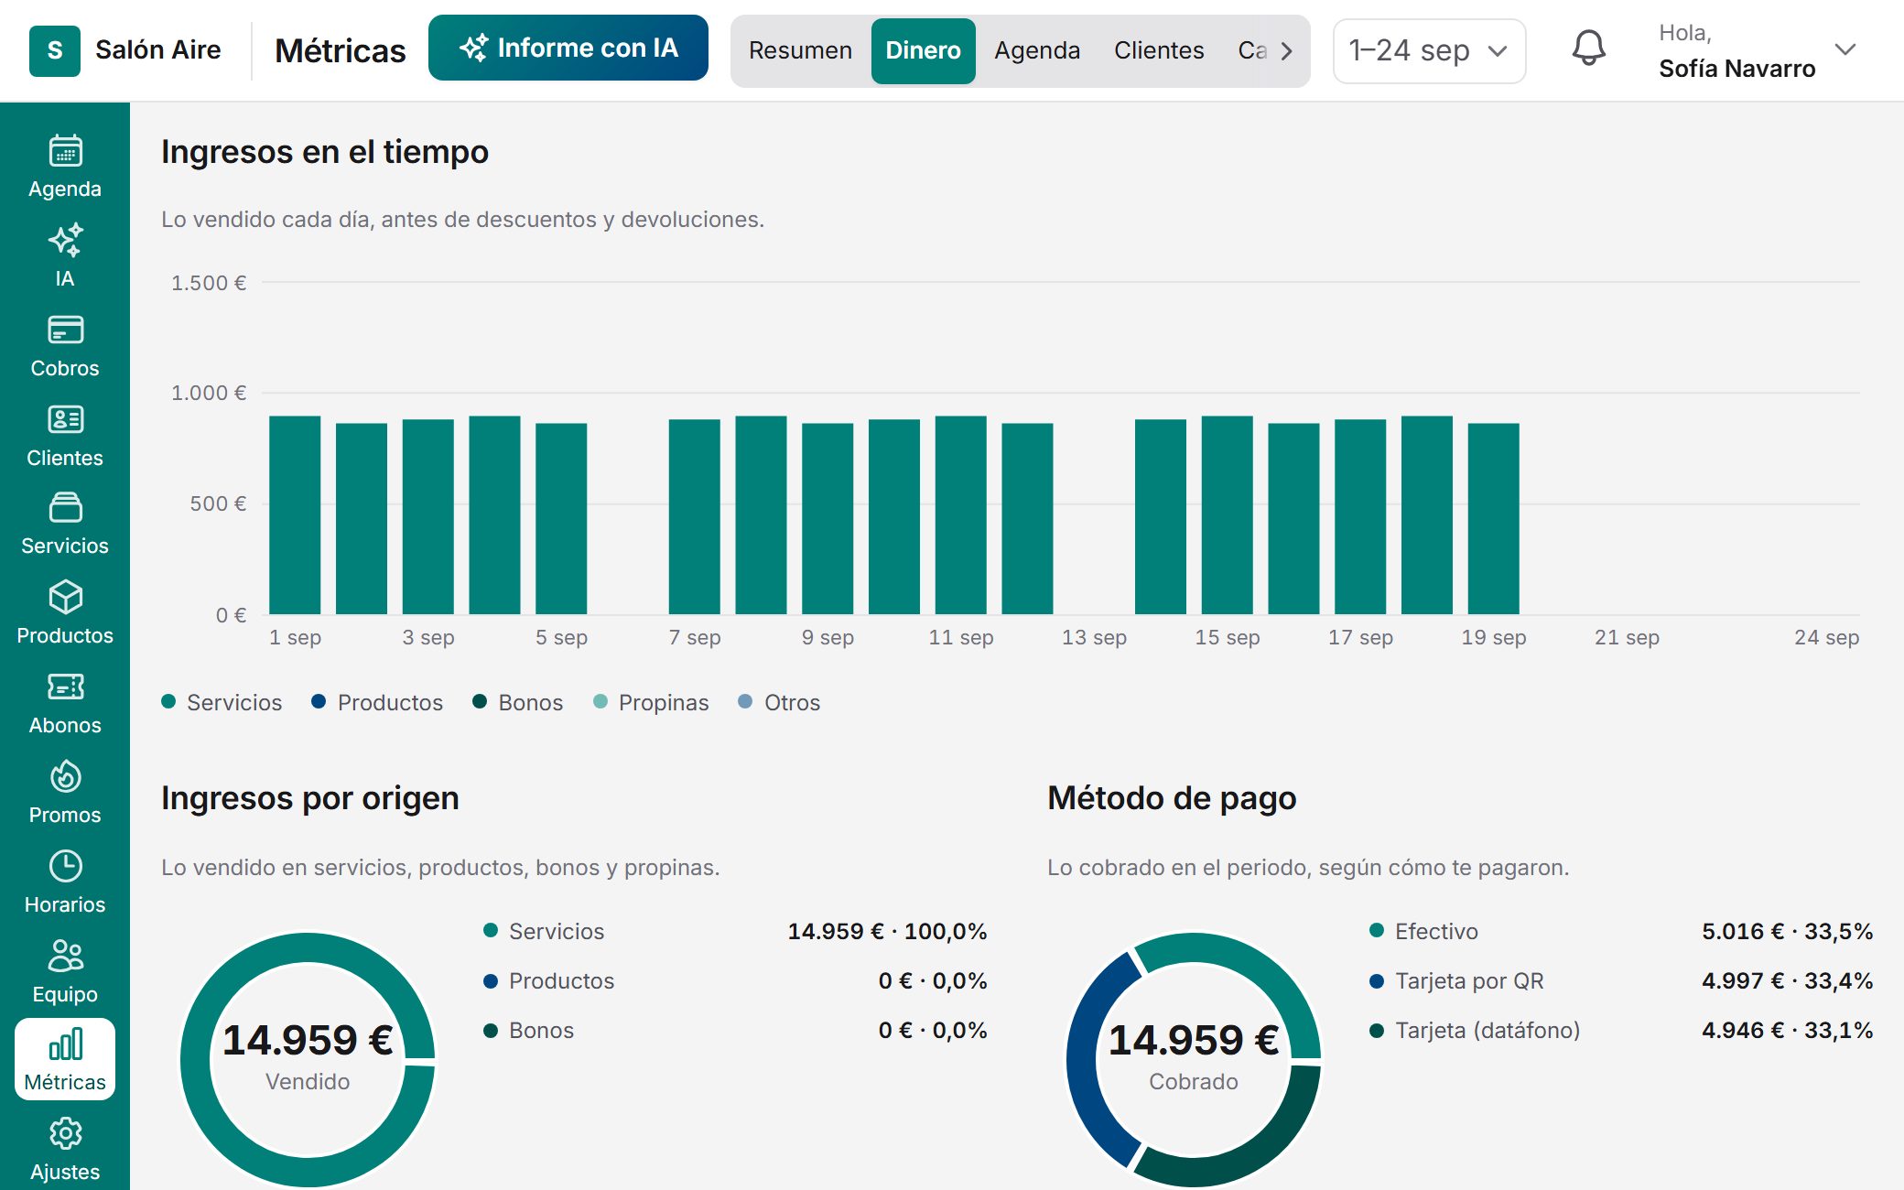
Task: Toggle the Productos series in the chart legend
Action: (x=377, y=702)
